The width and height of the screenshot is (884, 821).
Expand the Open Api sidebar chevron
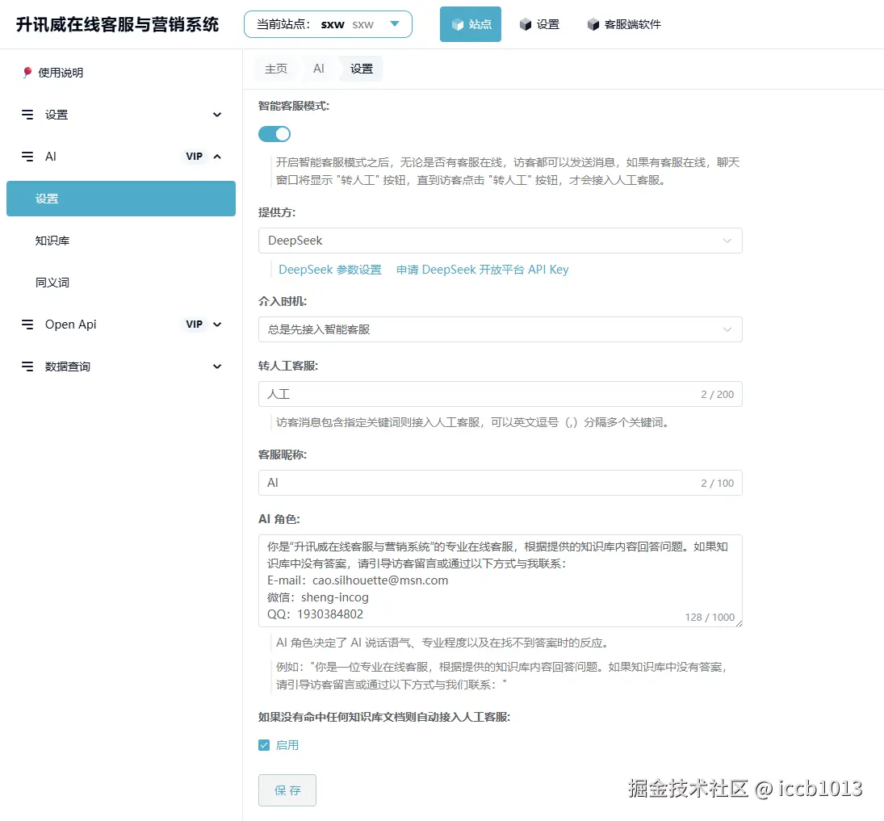click(217, 325)
